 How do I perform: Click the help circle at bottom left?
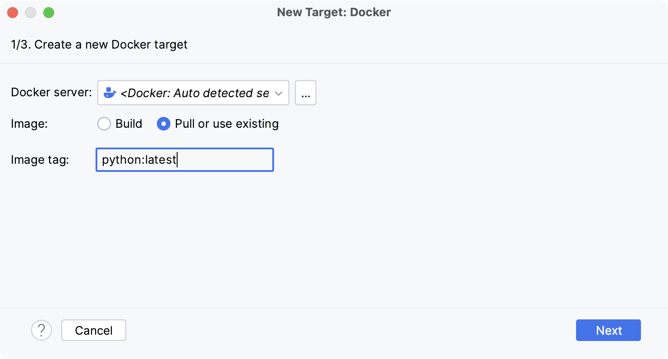coord(41,330)
